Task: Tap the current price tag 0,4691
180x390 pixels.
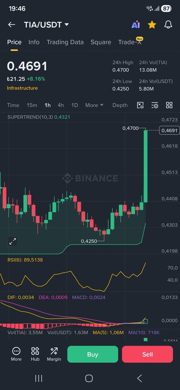Action: point(169,131)
